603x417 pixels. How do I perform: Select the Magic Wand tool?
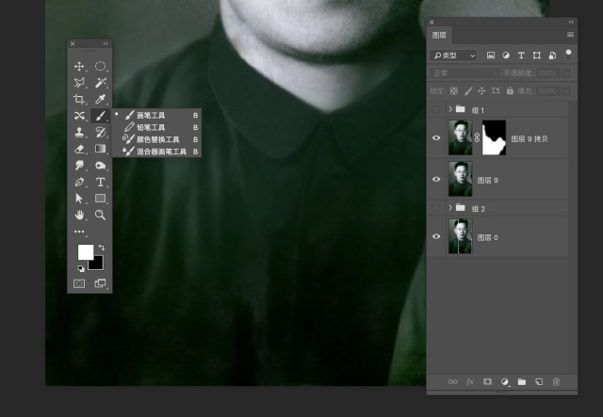tap(100, 83)
